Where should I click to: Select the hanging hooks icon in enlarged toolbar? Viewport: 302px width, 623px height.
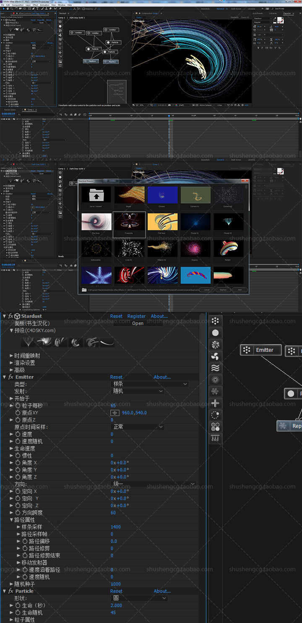(x=215, y=439)
